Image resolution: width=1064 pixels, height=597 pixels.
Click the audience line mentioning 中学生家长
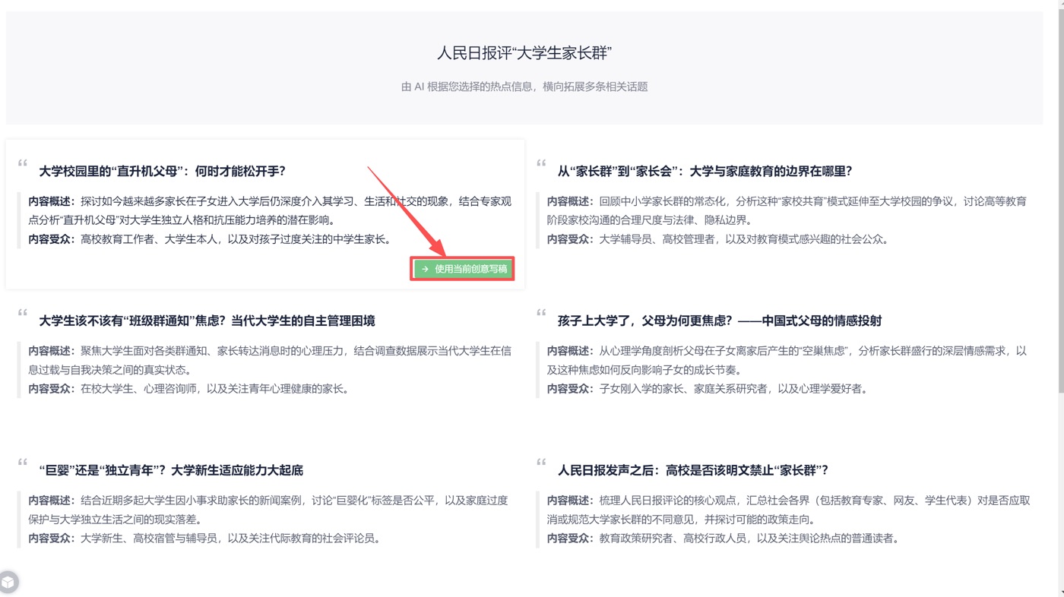[x=212, y=239]
